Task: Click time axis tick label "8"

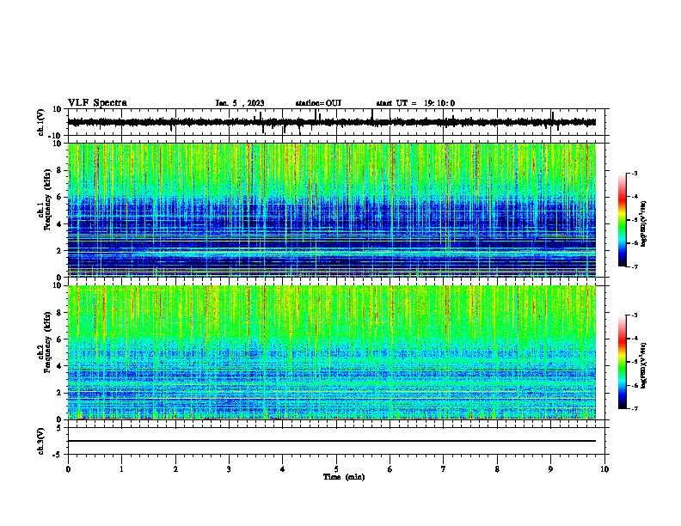Action: click(497, 469)
